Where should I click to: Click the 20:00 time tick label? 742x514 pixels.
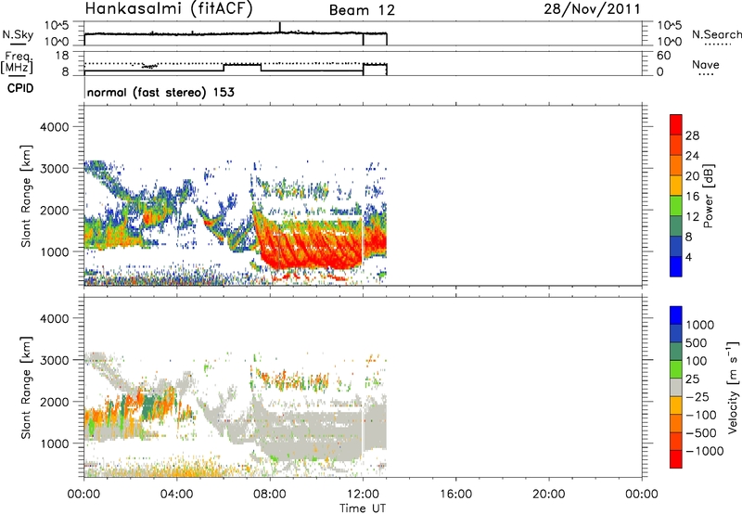click(x=549, y=495)
